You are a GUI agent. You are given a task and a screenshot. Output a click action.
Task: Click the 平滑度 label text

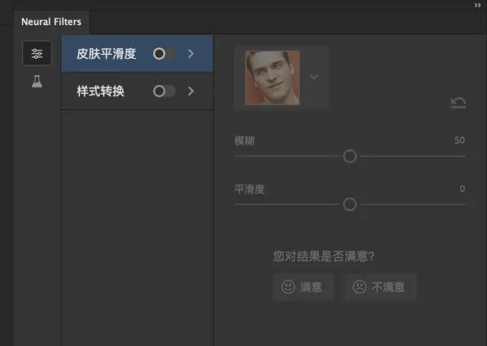click(249, 189)
